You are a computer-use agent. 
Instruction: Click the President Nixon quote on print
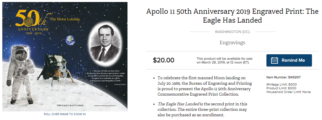(x=106, y=77)
